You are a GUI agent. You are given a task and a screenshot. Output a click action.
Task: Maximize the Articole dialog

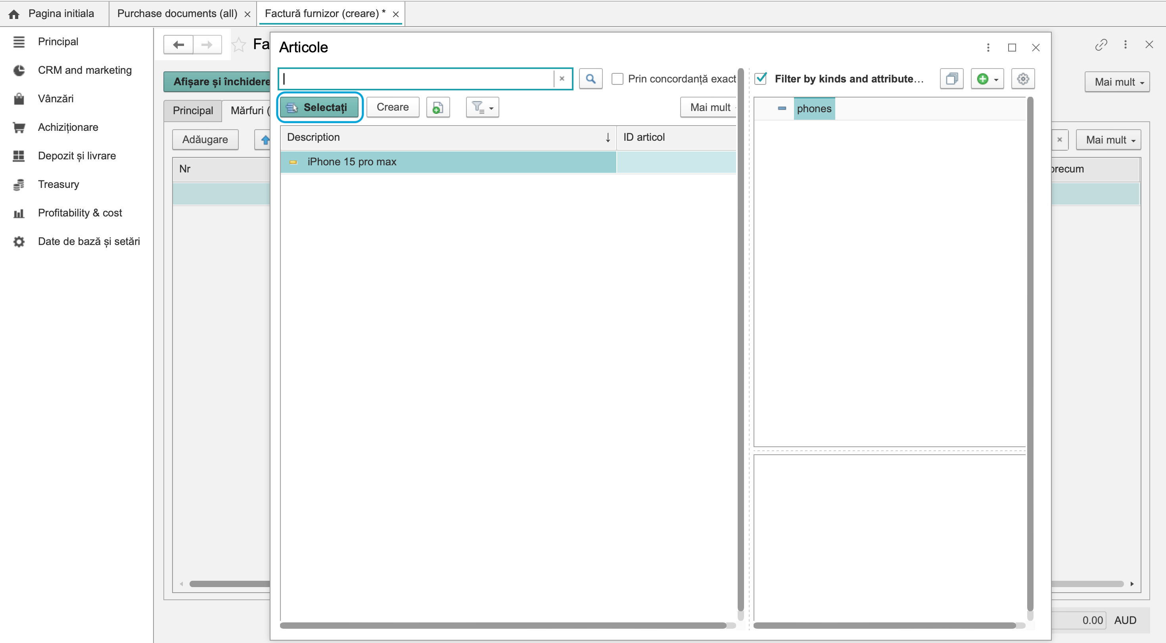coord(1012,48)
